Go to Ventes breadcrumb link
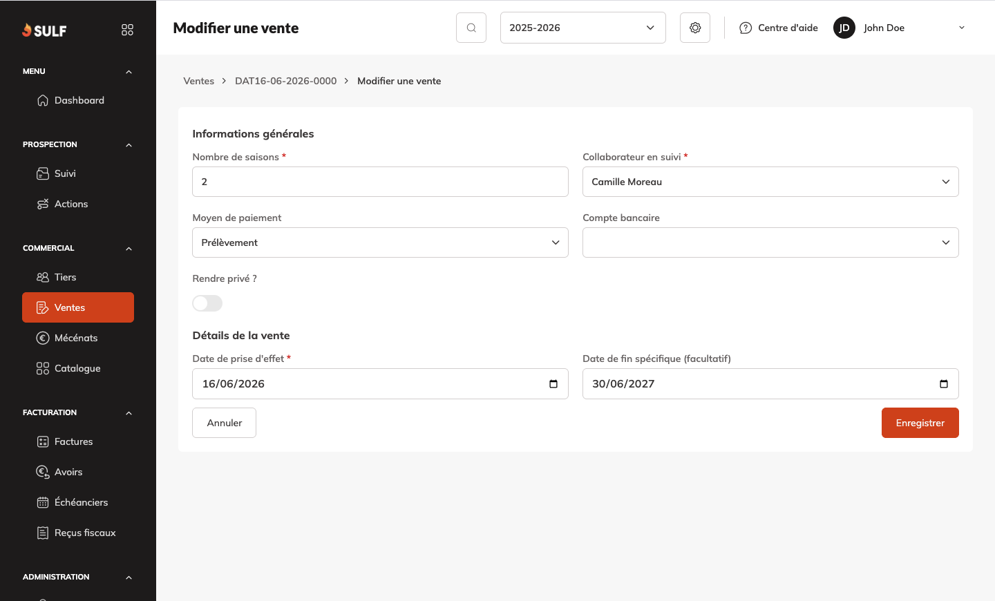The height and width of the screenshot is (601, 995). tap(199, 81)
